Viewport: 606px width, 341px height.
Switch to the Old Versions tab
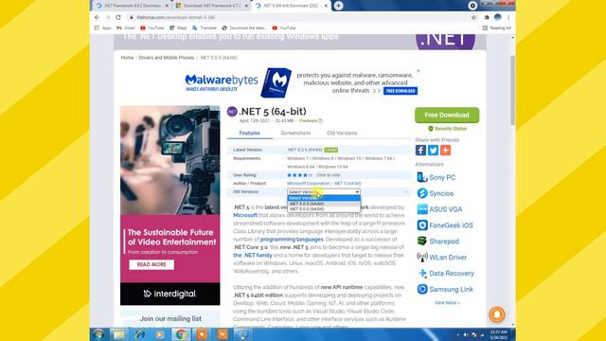point(342,133)
